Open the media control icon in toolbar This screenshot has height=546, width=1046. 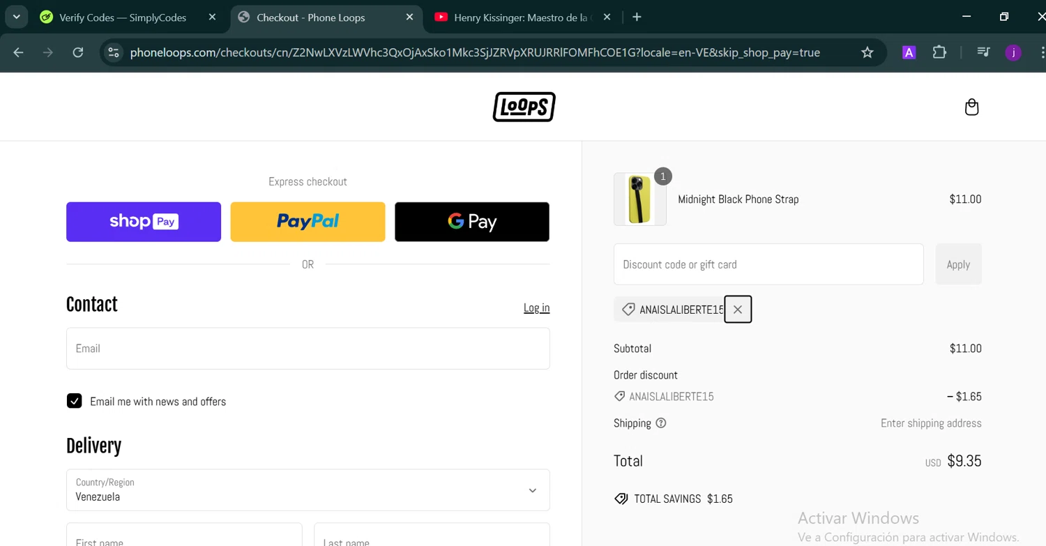(983, 52)
